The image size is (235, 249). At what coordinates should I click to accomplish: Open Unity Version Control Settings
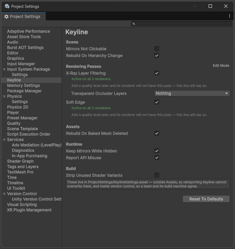pos(37,199)
